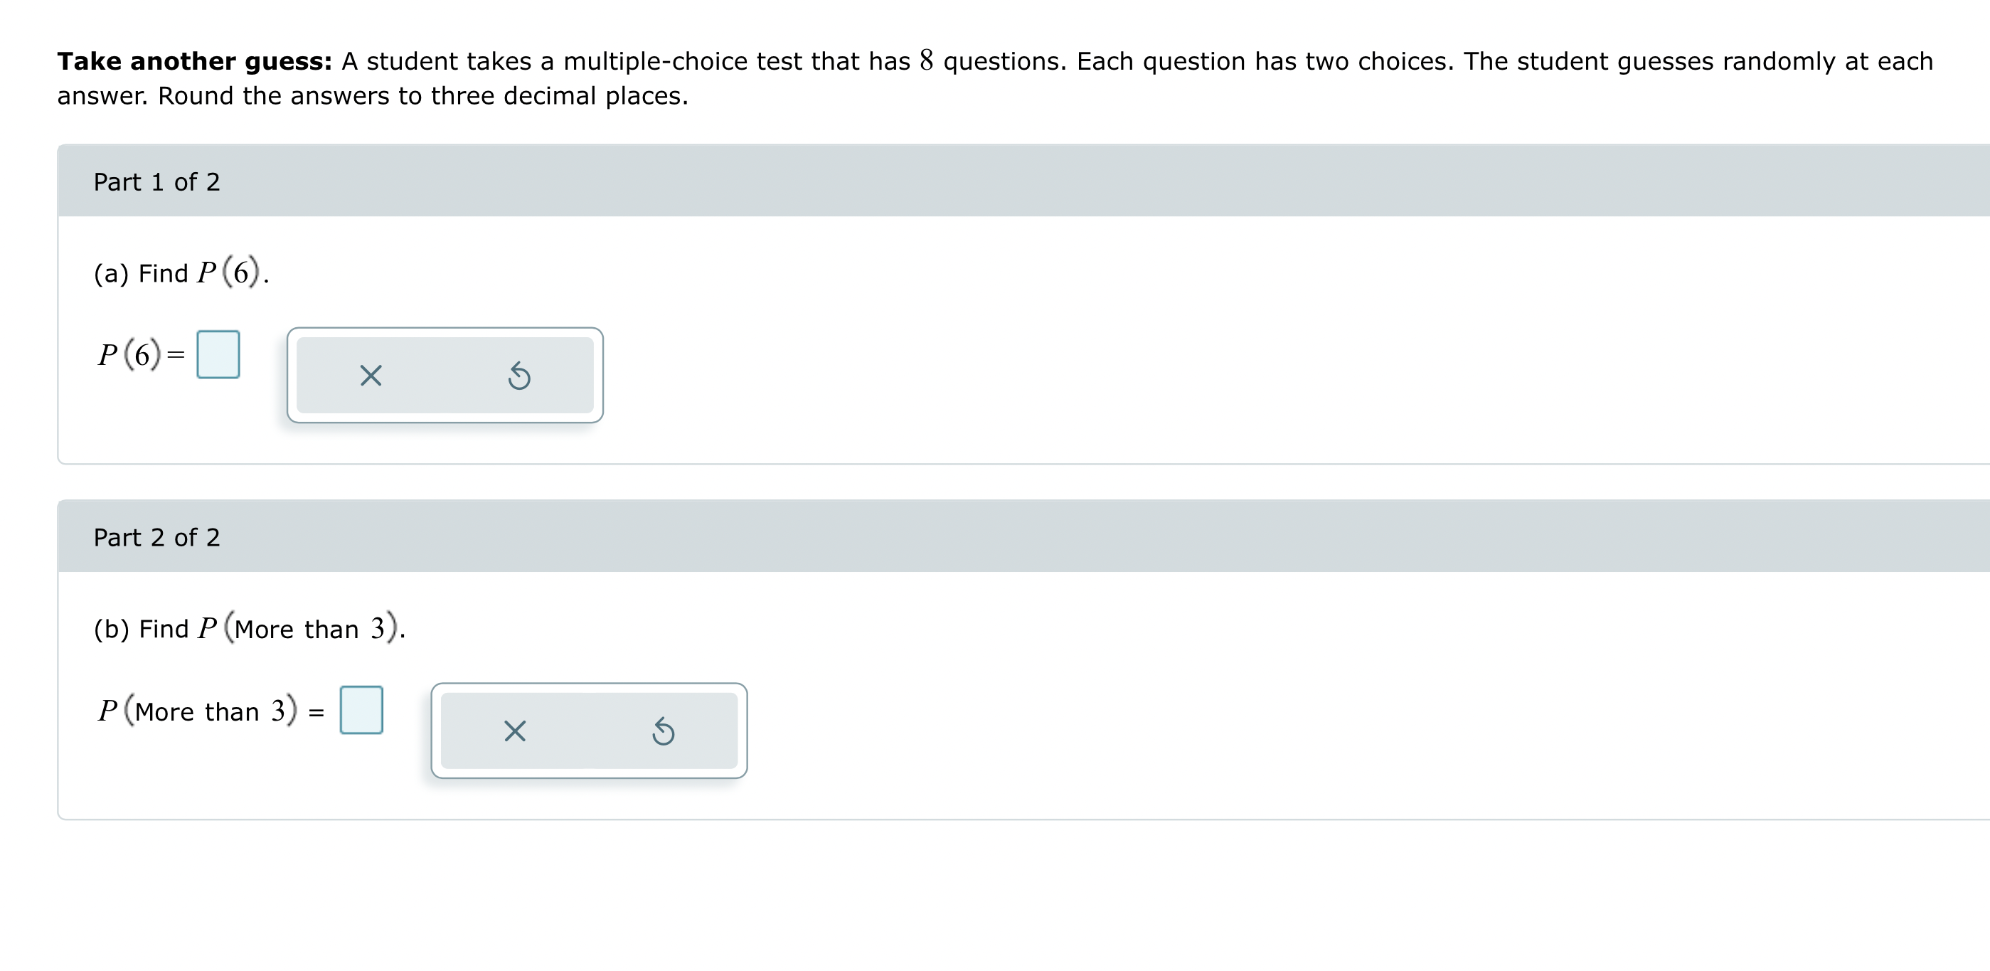Click the '(a) Find P(6)' prompt text
The width and height of the screenshot is (1990, 971).
pos(179,272)
